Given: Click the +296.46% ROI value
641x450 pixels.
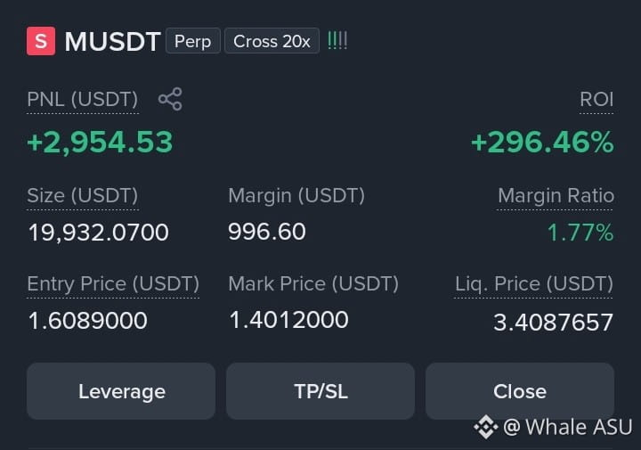Looking at the screenshot, I should [x=542, y=142].
